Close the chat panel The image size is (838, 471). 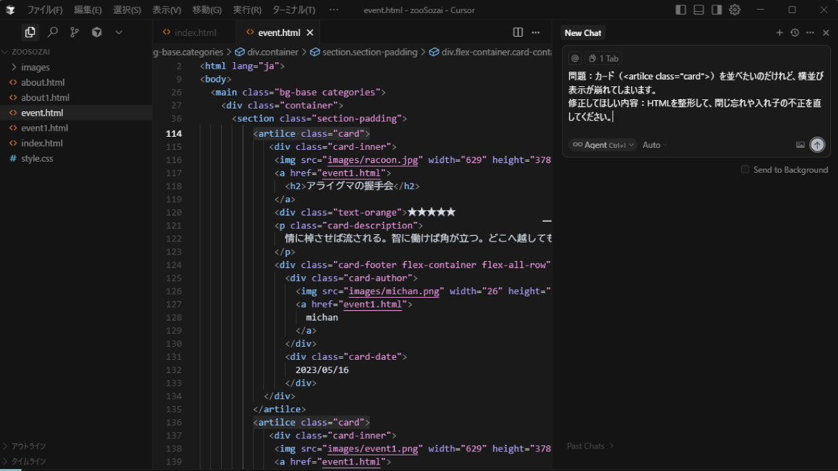[826, 33]
